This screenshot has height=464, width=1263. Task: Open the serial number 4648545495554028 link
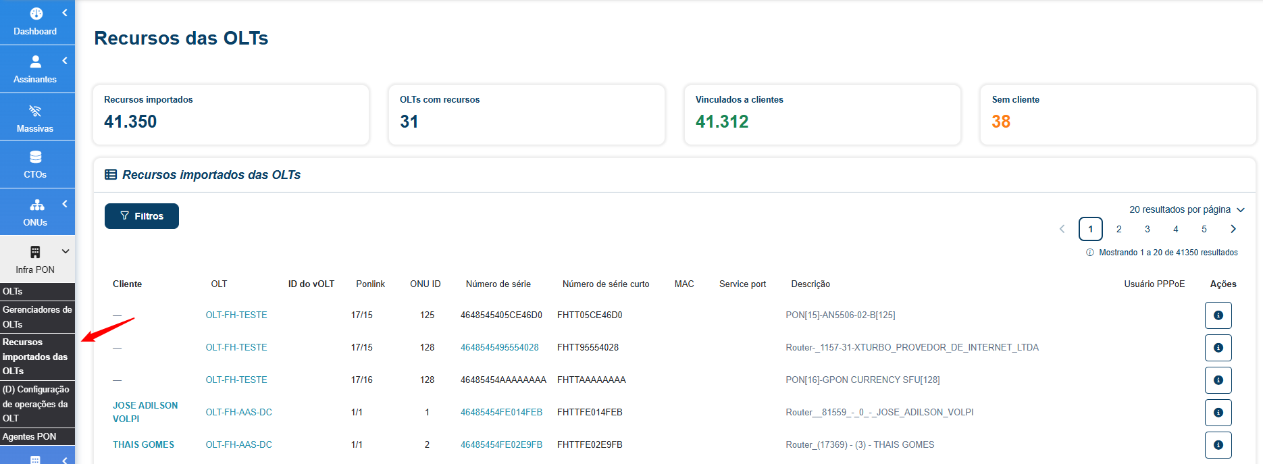coord(500,348)
